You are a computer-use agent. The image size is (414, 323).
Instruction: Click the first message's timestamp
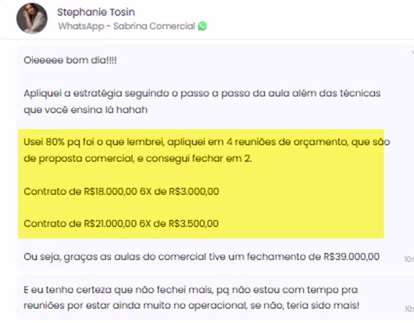click(409, 259)
